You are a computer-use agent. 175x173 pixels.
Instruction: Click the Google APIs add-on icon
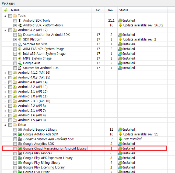pos(20,63)
